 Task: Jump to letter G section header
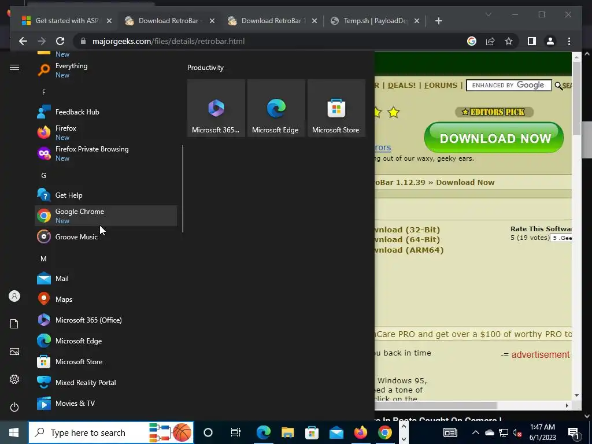click(44, 176)
